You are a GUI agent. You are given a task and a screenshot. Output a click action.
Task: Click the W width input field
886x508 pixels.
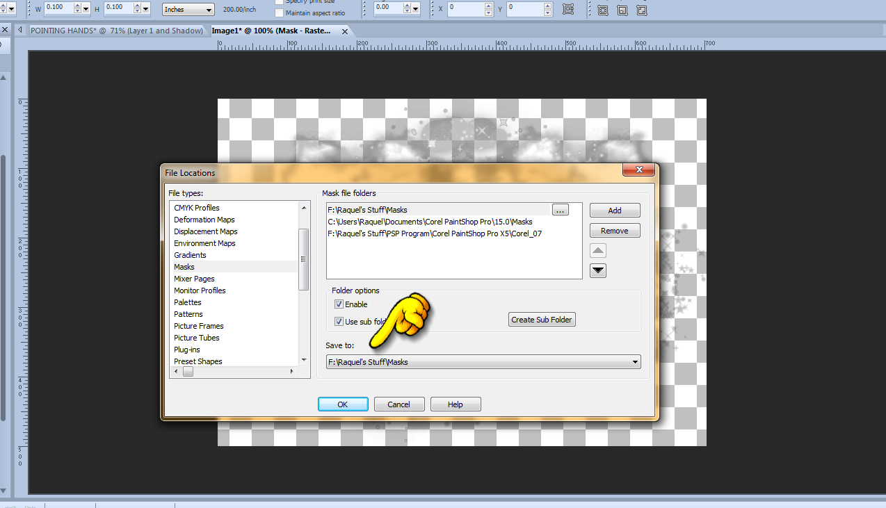(59, 9)
